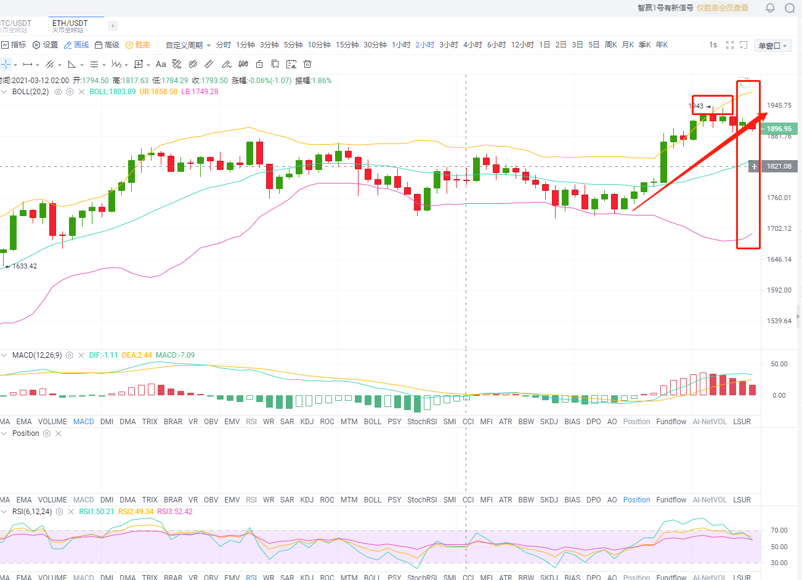Screen dimensions: 802x580
Task: Click the 胜率 win rate button
Action: coord(139,45)
